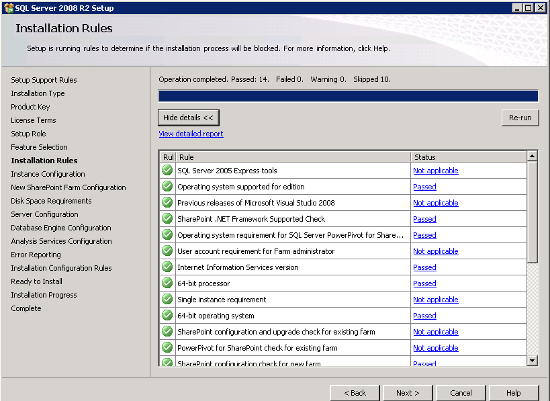Click the Status column header
550x401 pixels.
[469, 157]
